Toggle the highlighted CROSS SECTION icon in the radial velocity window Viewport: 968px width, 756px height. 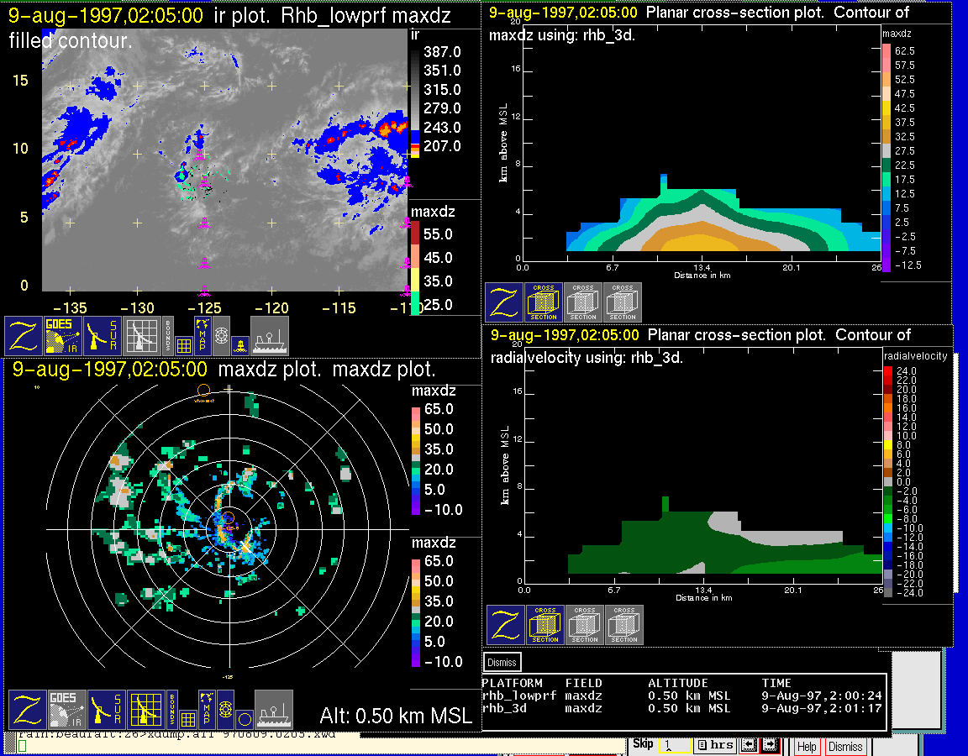pos(545,625)
